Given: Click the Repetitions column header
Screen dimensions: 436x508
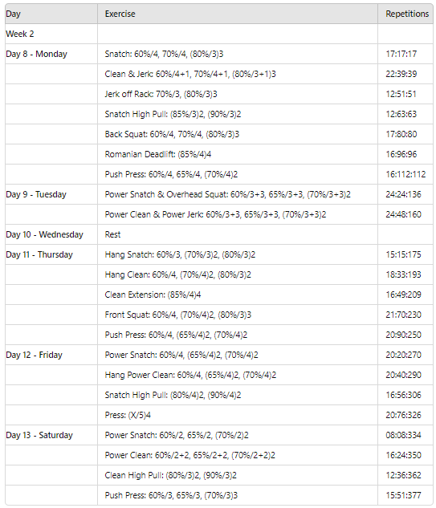Looking at the screenshot, I should [x=405, y=14].
